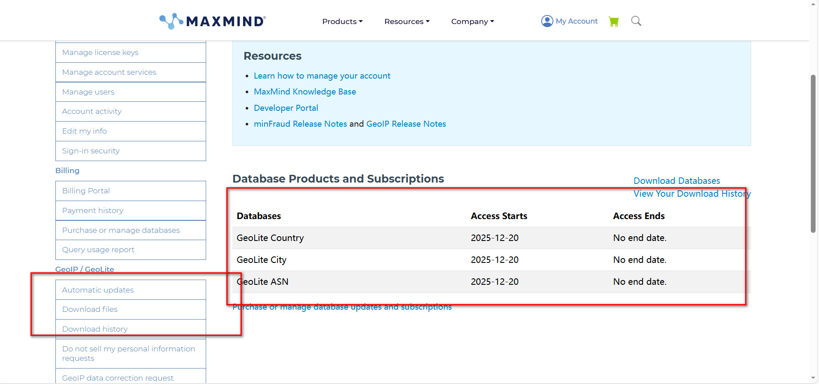The image size is (819, 384).
Task: View Payment history
Action: pyautogui.click(x=131, y=210)
